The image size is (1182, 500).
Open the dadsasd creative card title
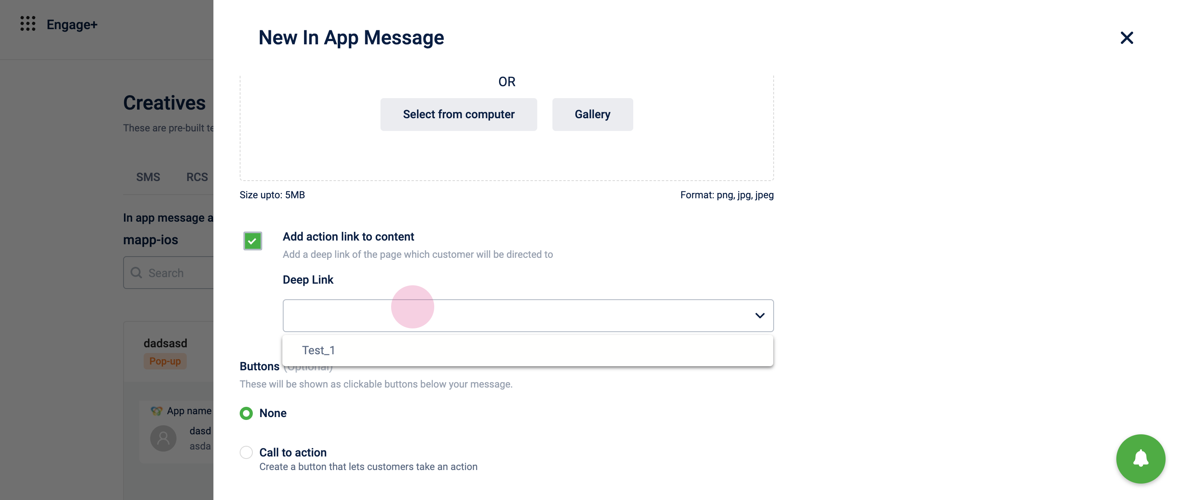pyautogui.click(x=165, y=343)
